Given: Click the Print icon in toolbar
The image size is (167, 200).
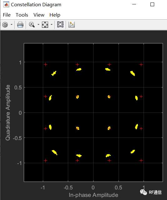Looking at the screenshot, I should 20,24.
